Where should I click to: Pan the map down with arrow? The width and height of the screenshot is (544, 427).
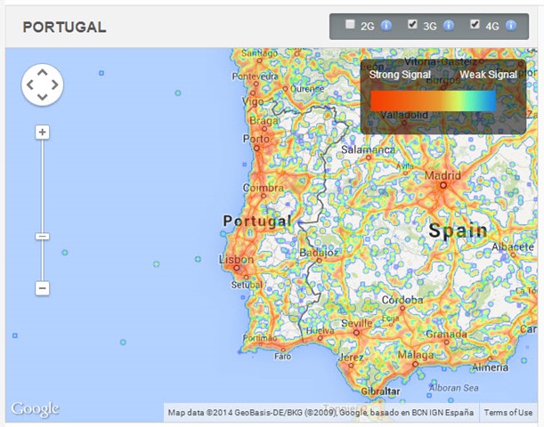[x=43, y=97]
